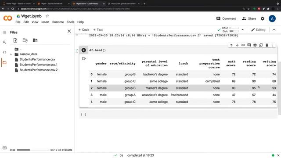Mount Google Drive icon
The image size is (281, 158).
(35, 40)
